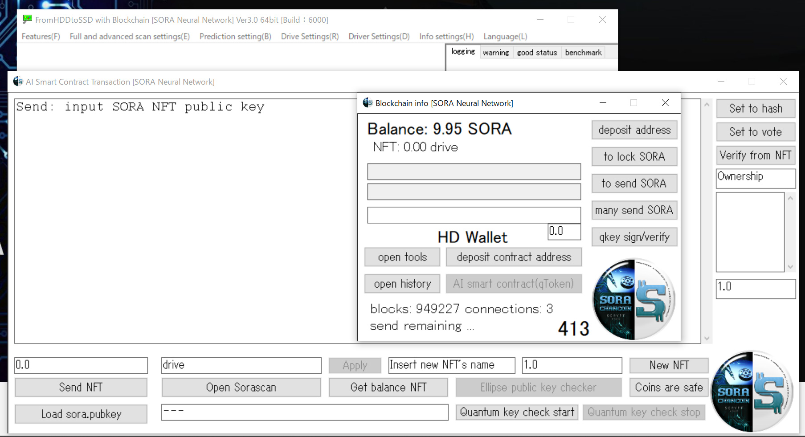The image size is (805, 437).
Task: Click the main text area scrollbar up arrow
Action: [x=707, y=105]
